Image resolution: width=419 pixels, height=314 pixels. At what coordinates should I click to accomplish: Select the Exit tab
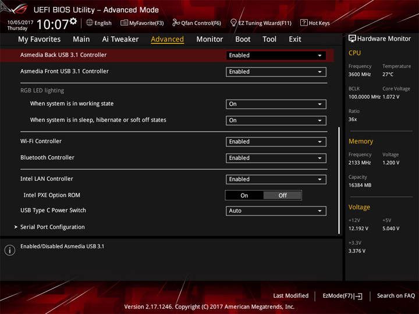(295, 40)
